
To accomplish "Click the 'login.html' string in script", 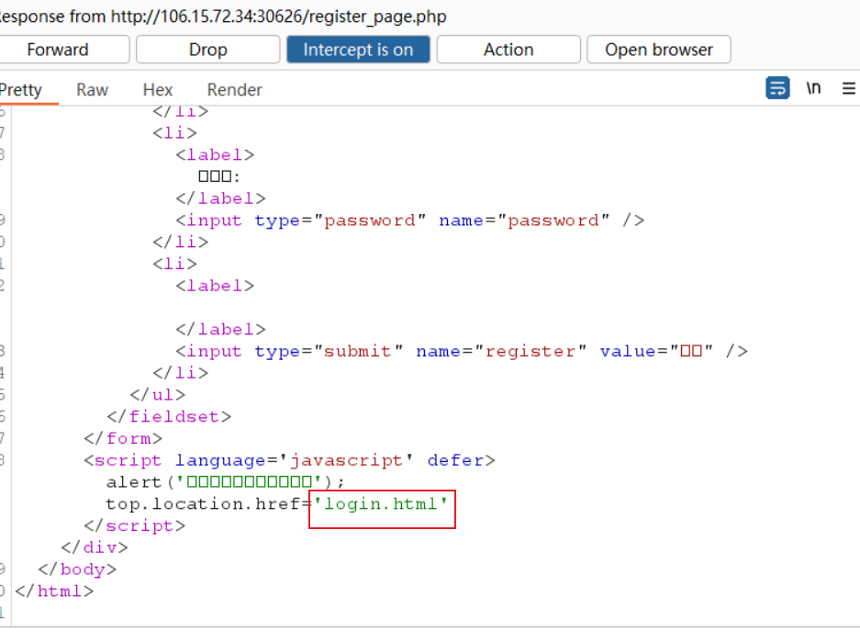I will 380,503.
